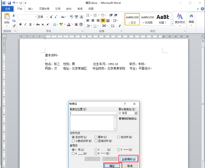205x168 pixels.
Task: Click the 全部清除 Clear All button
Action: coord(129,159)
